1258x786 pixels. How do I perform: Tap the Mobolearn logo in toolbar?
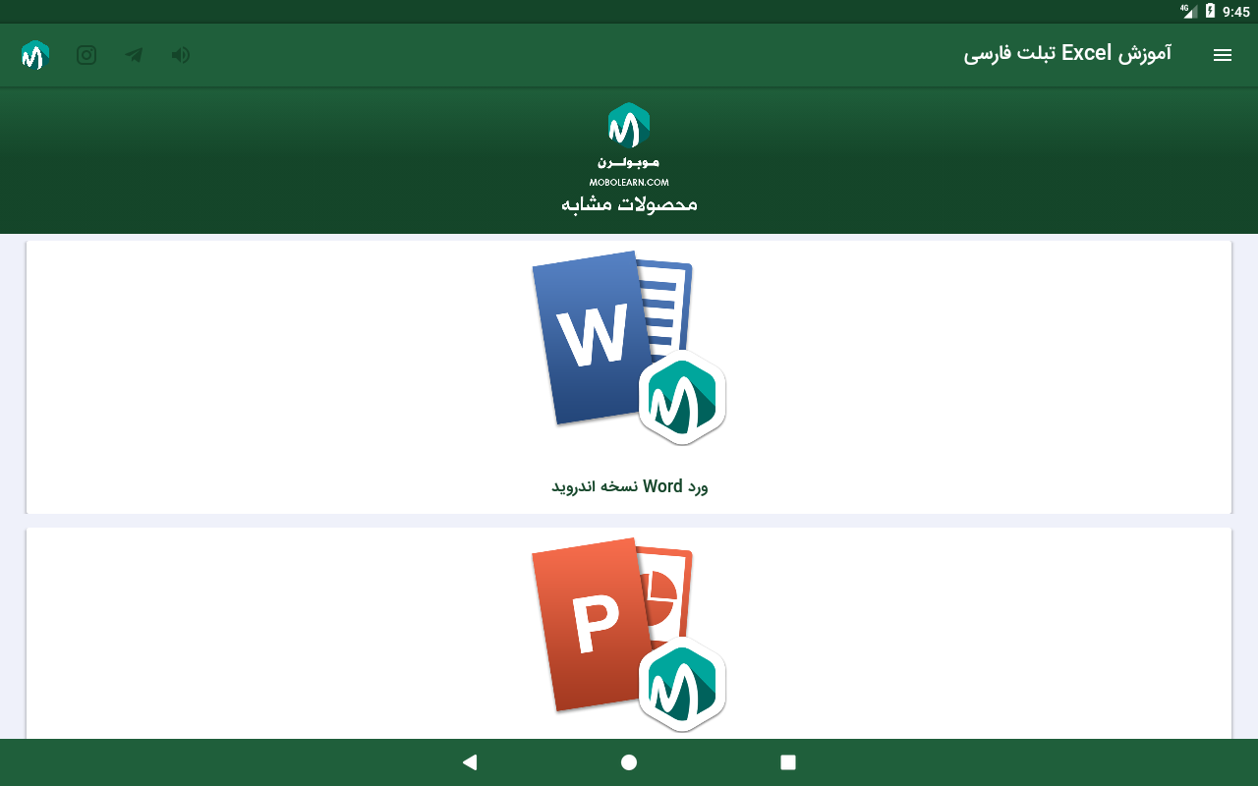coord(35,55)
